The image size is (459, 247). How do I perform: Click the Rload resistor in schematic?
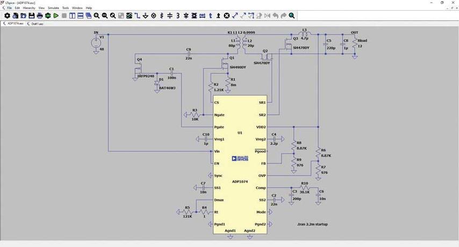(354, 44)
